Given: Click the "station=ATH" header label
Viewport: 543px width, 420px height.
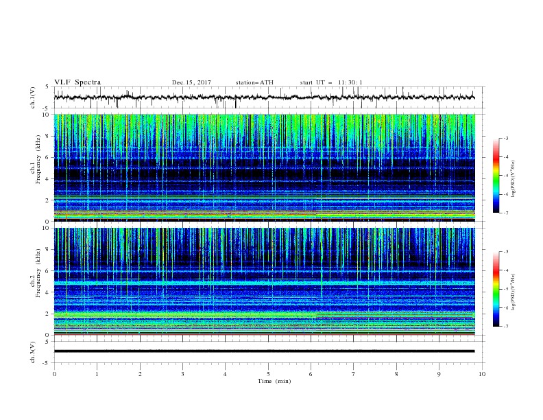Looking at the screenshot, I should [254, 82].
